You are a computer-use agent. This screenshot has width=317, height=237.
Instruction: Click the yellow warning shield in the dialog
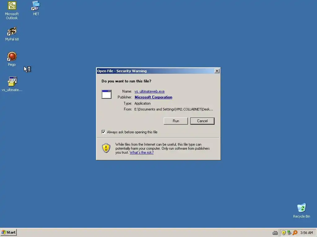pos(106,148)
